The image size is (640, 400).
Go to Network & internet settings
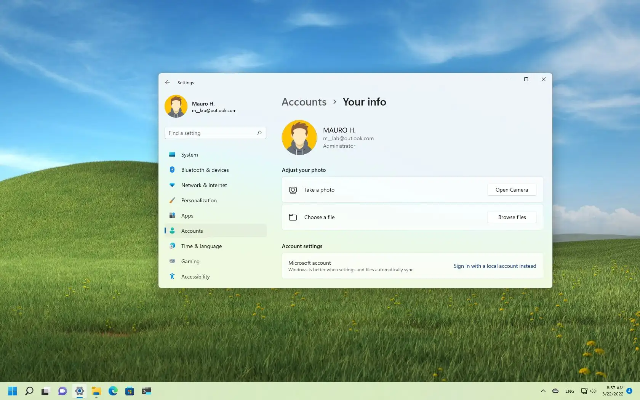pos(216,185)
